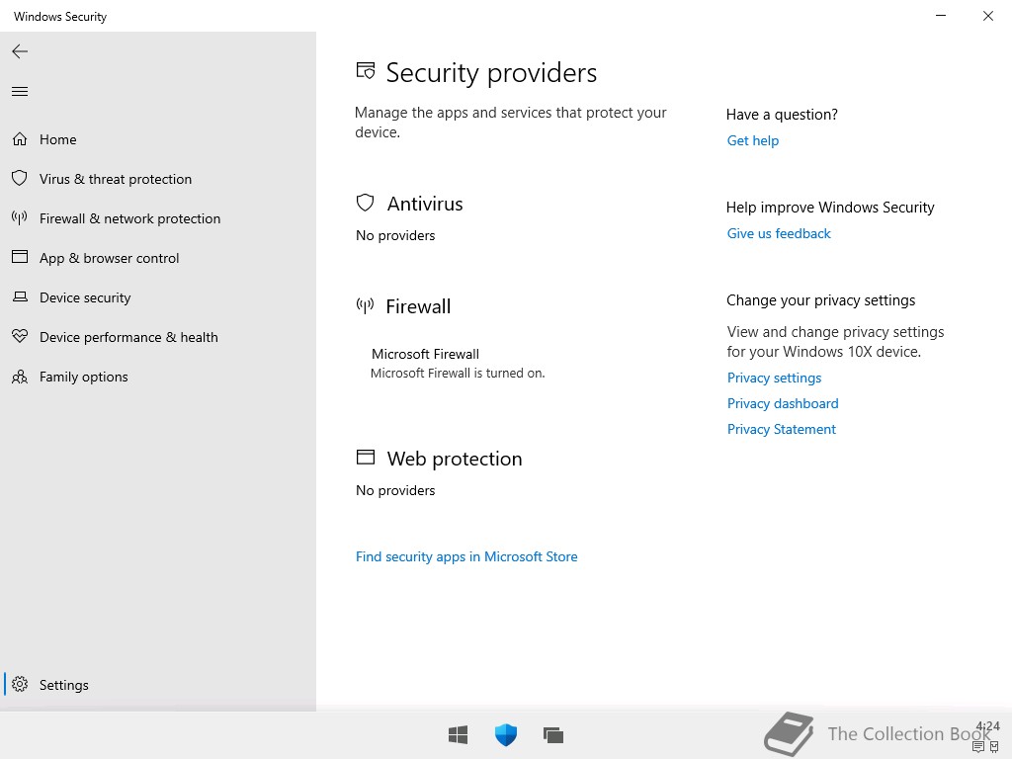The height and width of the screenshot is (759, 1012).
Task: Click the Get help link
Action: click(752, 140)
